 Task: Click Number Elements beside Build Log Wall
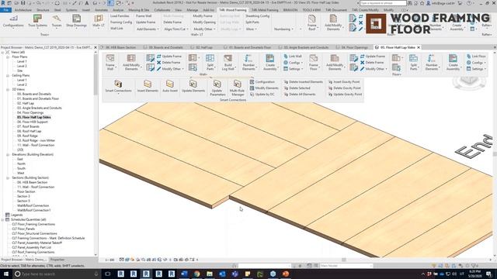tap(248, 62)
